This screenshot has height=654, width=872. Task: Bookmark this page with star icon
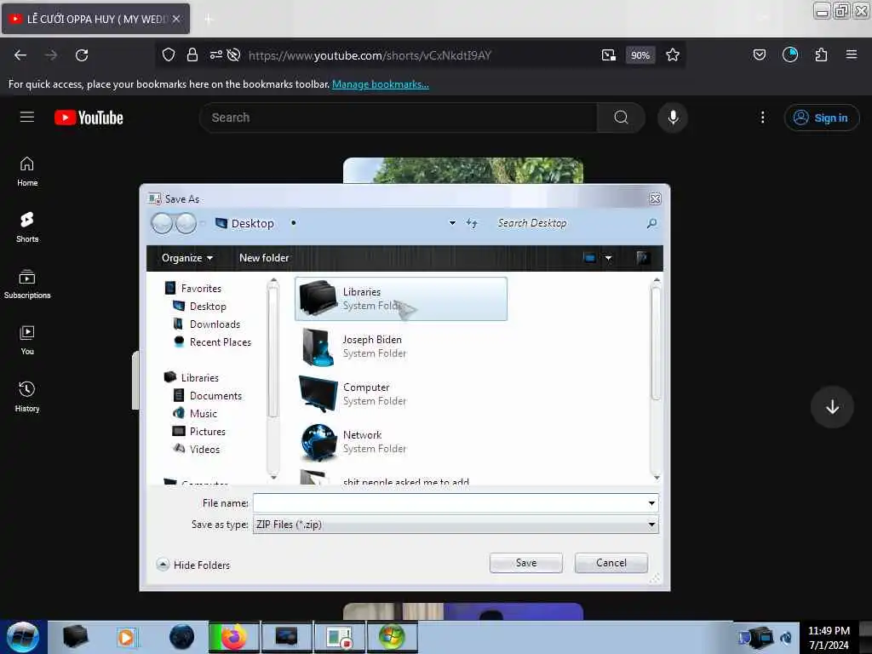pyautogui.click(x=673, y=55)
